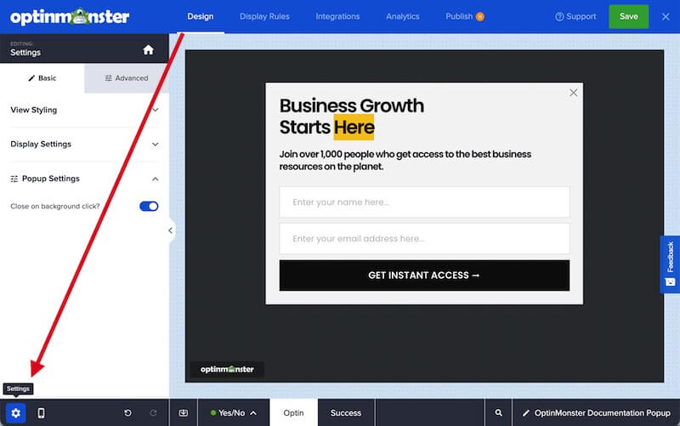Click the redo arrow icon
This screenshot has width=680, height=426.
point(153,413)
